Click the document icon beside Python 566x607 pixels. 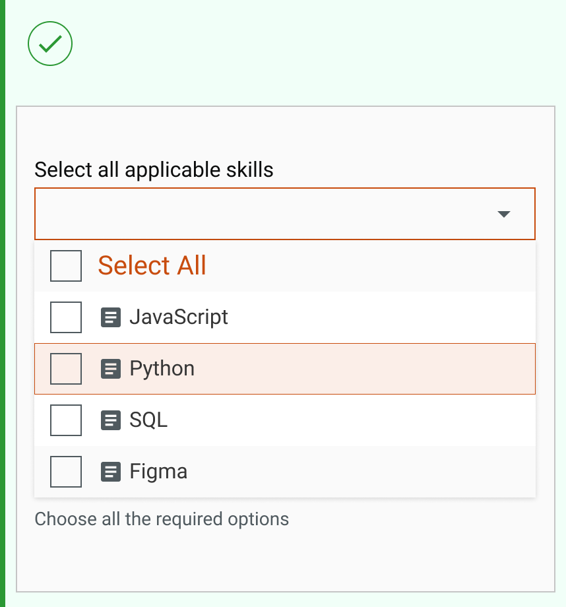click(x=111, y=369)
